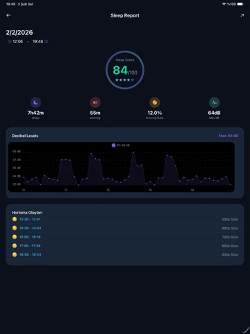250x334 pixels.
Task: Tap the emoji icon for 17:36 - 17:46
Action: pyautogui.click(x=15, y=246)
